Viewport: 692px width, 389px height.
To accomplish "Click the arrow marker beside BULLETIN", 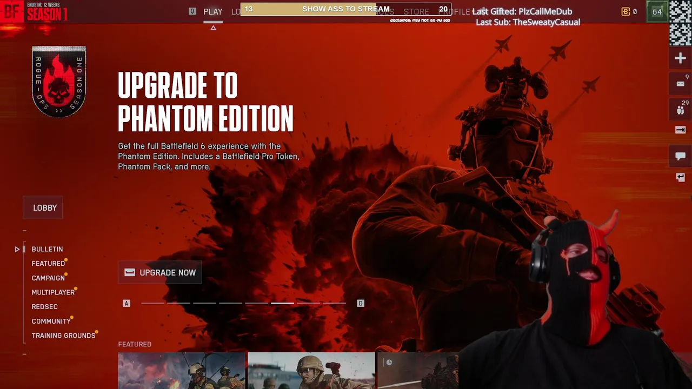I will click(17, 249).
